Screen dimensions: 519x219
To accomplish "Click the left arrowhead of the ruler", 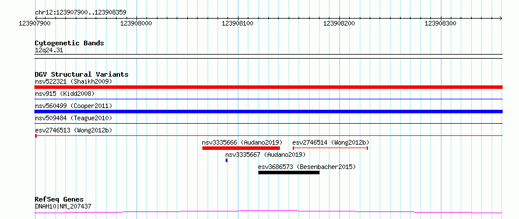I will click(36, 18).
